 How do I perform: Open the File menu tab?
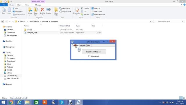[x=4, y=5]
